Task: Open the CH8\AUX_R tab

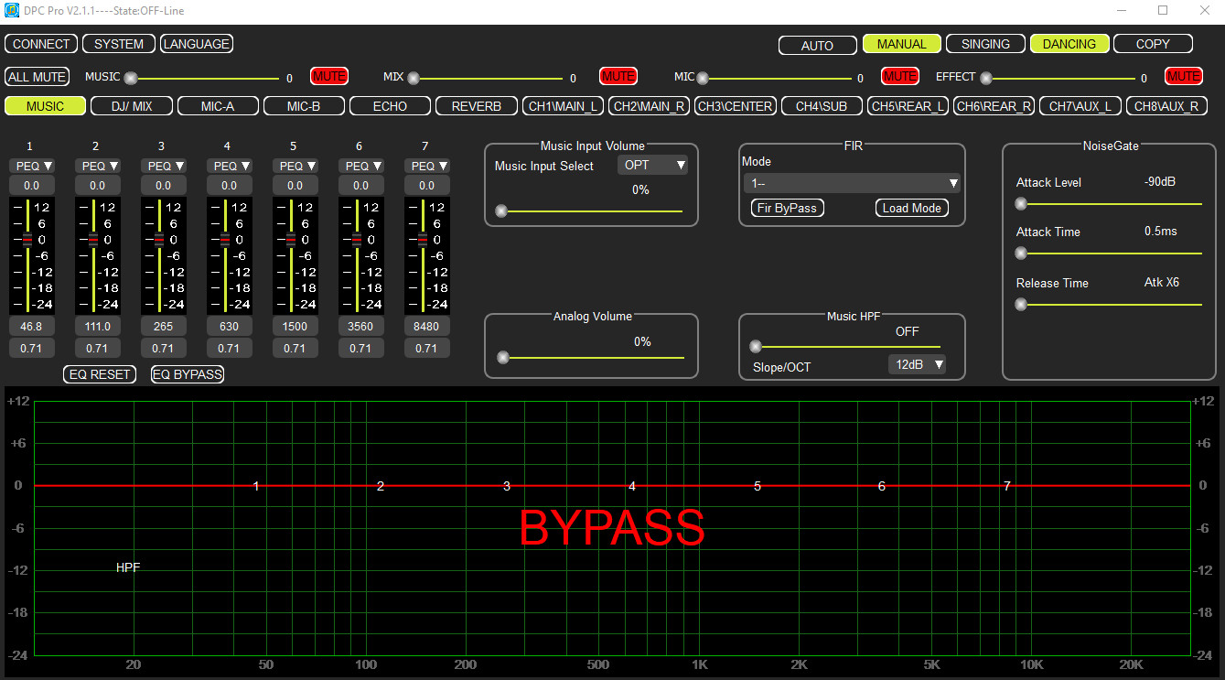Action: tap(1166, 106)
